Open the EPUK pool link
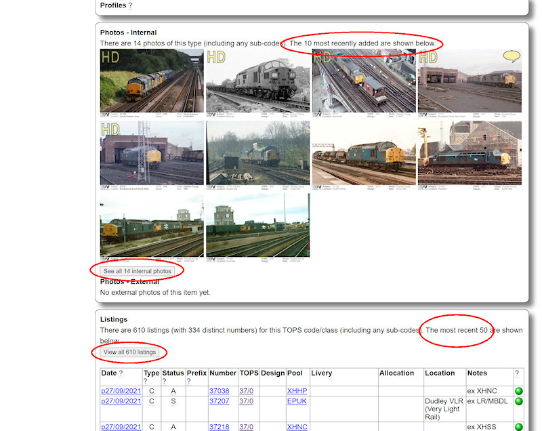 (x=297, y=401)
